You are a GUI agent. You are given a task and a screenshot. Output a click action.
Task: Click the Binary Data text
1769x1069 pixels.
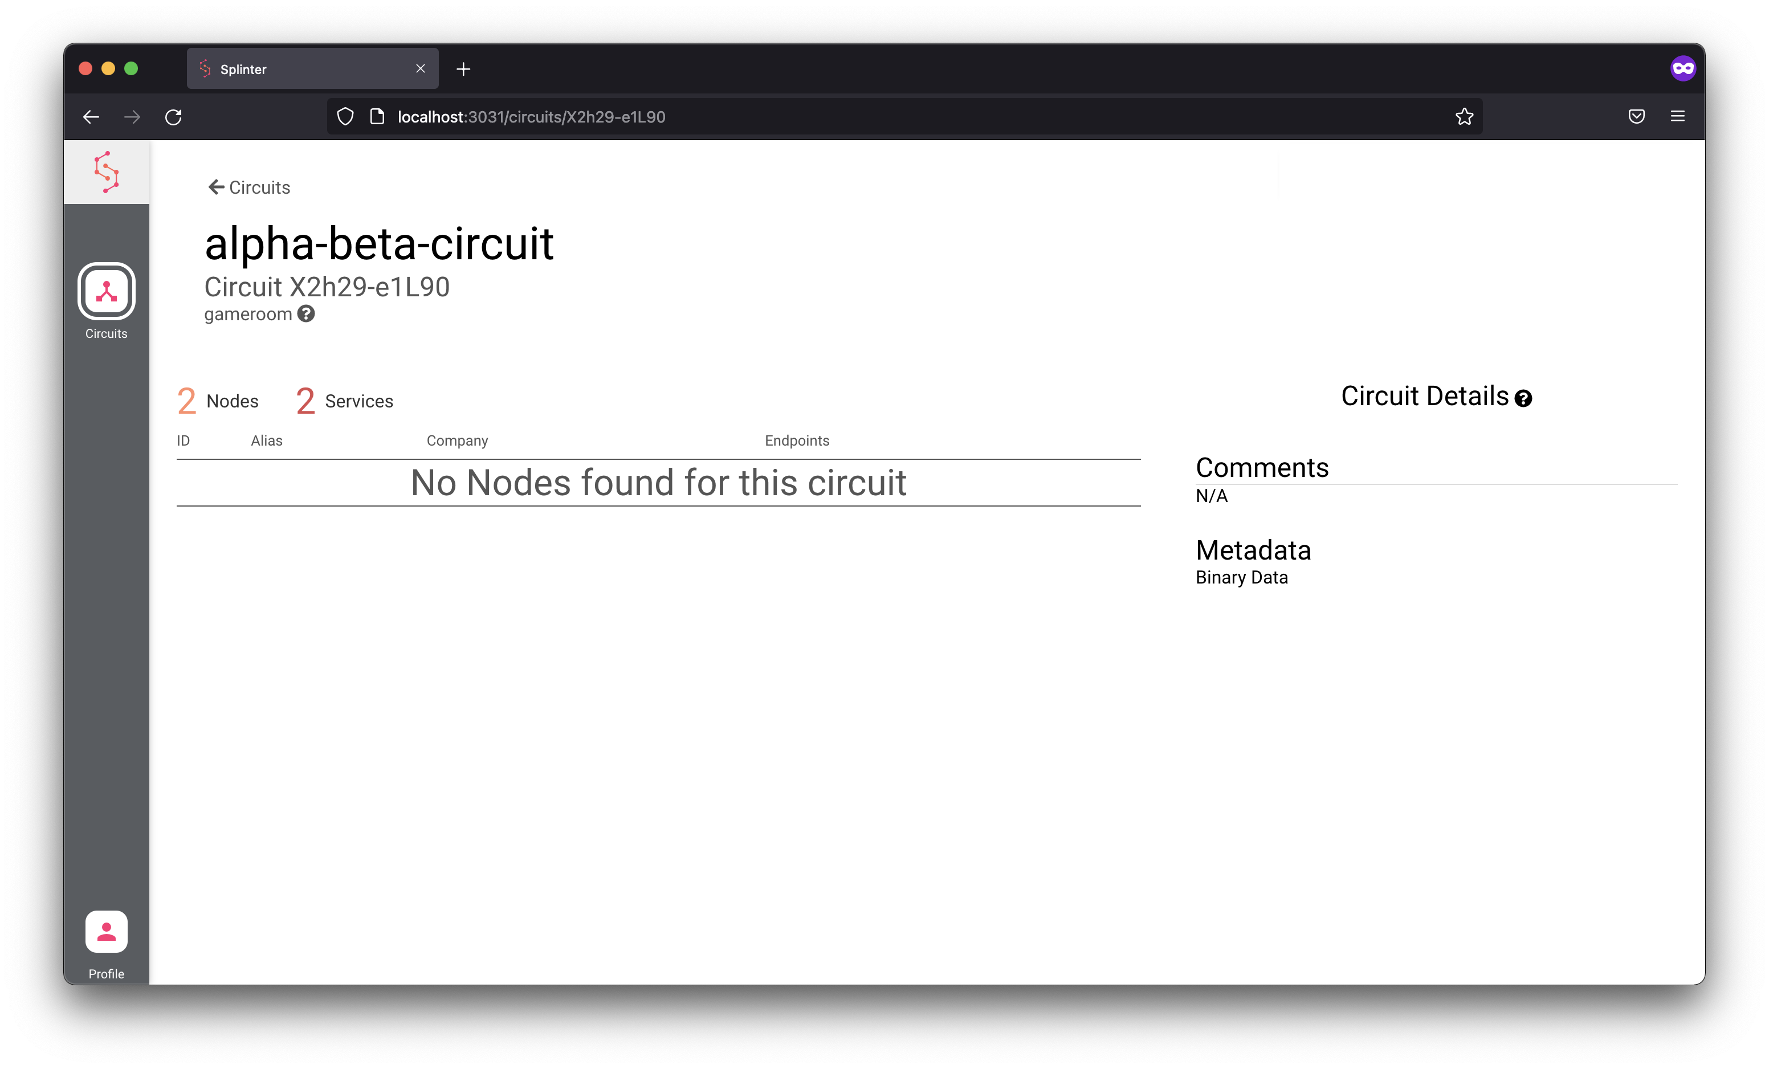click(1241, 577)
